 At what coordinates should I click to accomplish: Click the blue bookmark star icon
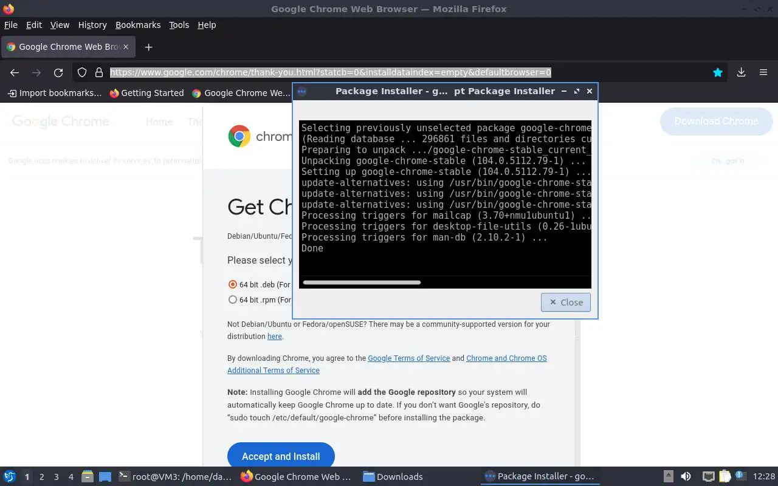[718, 72]
